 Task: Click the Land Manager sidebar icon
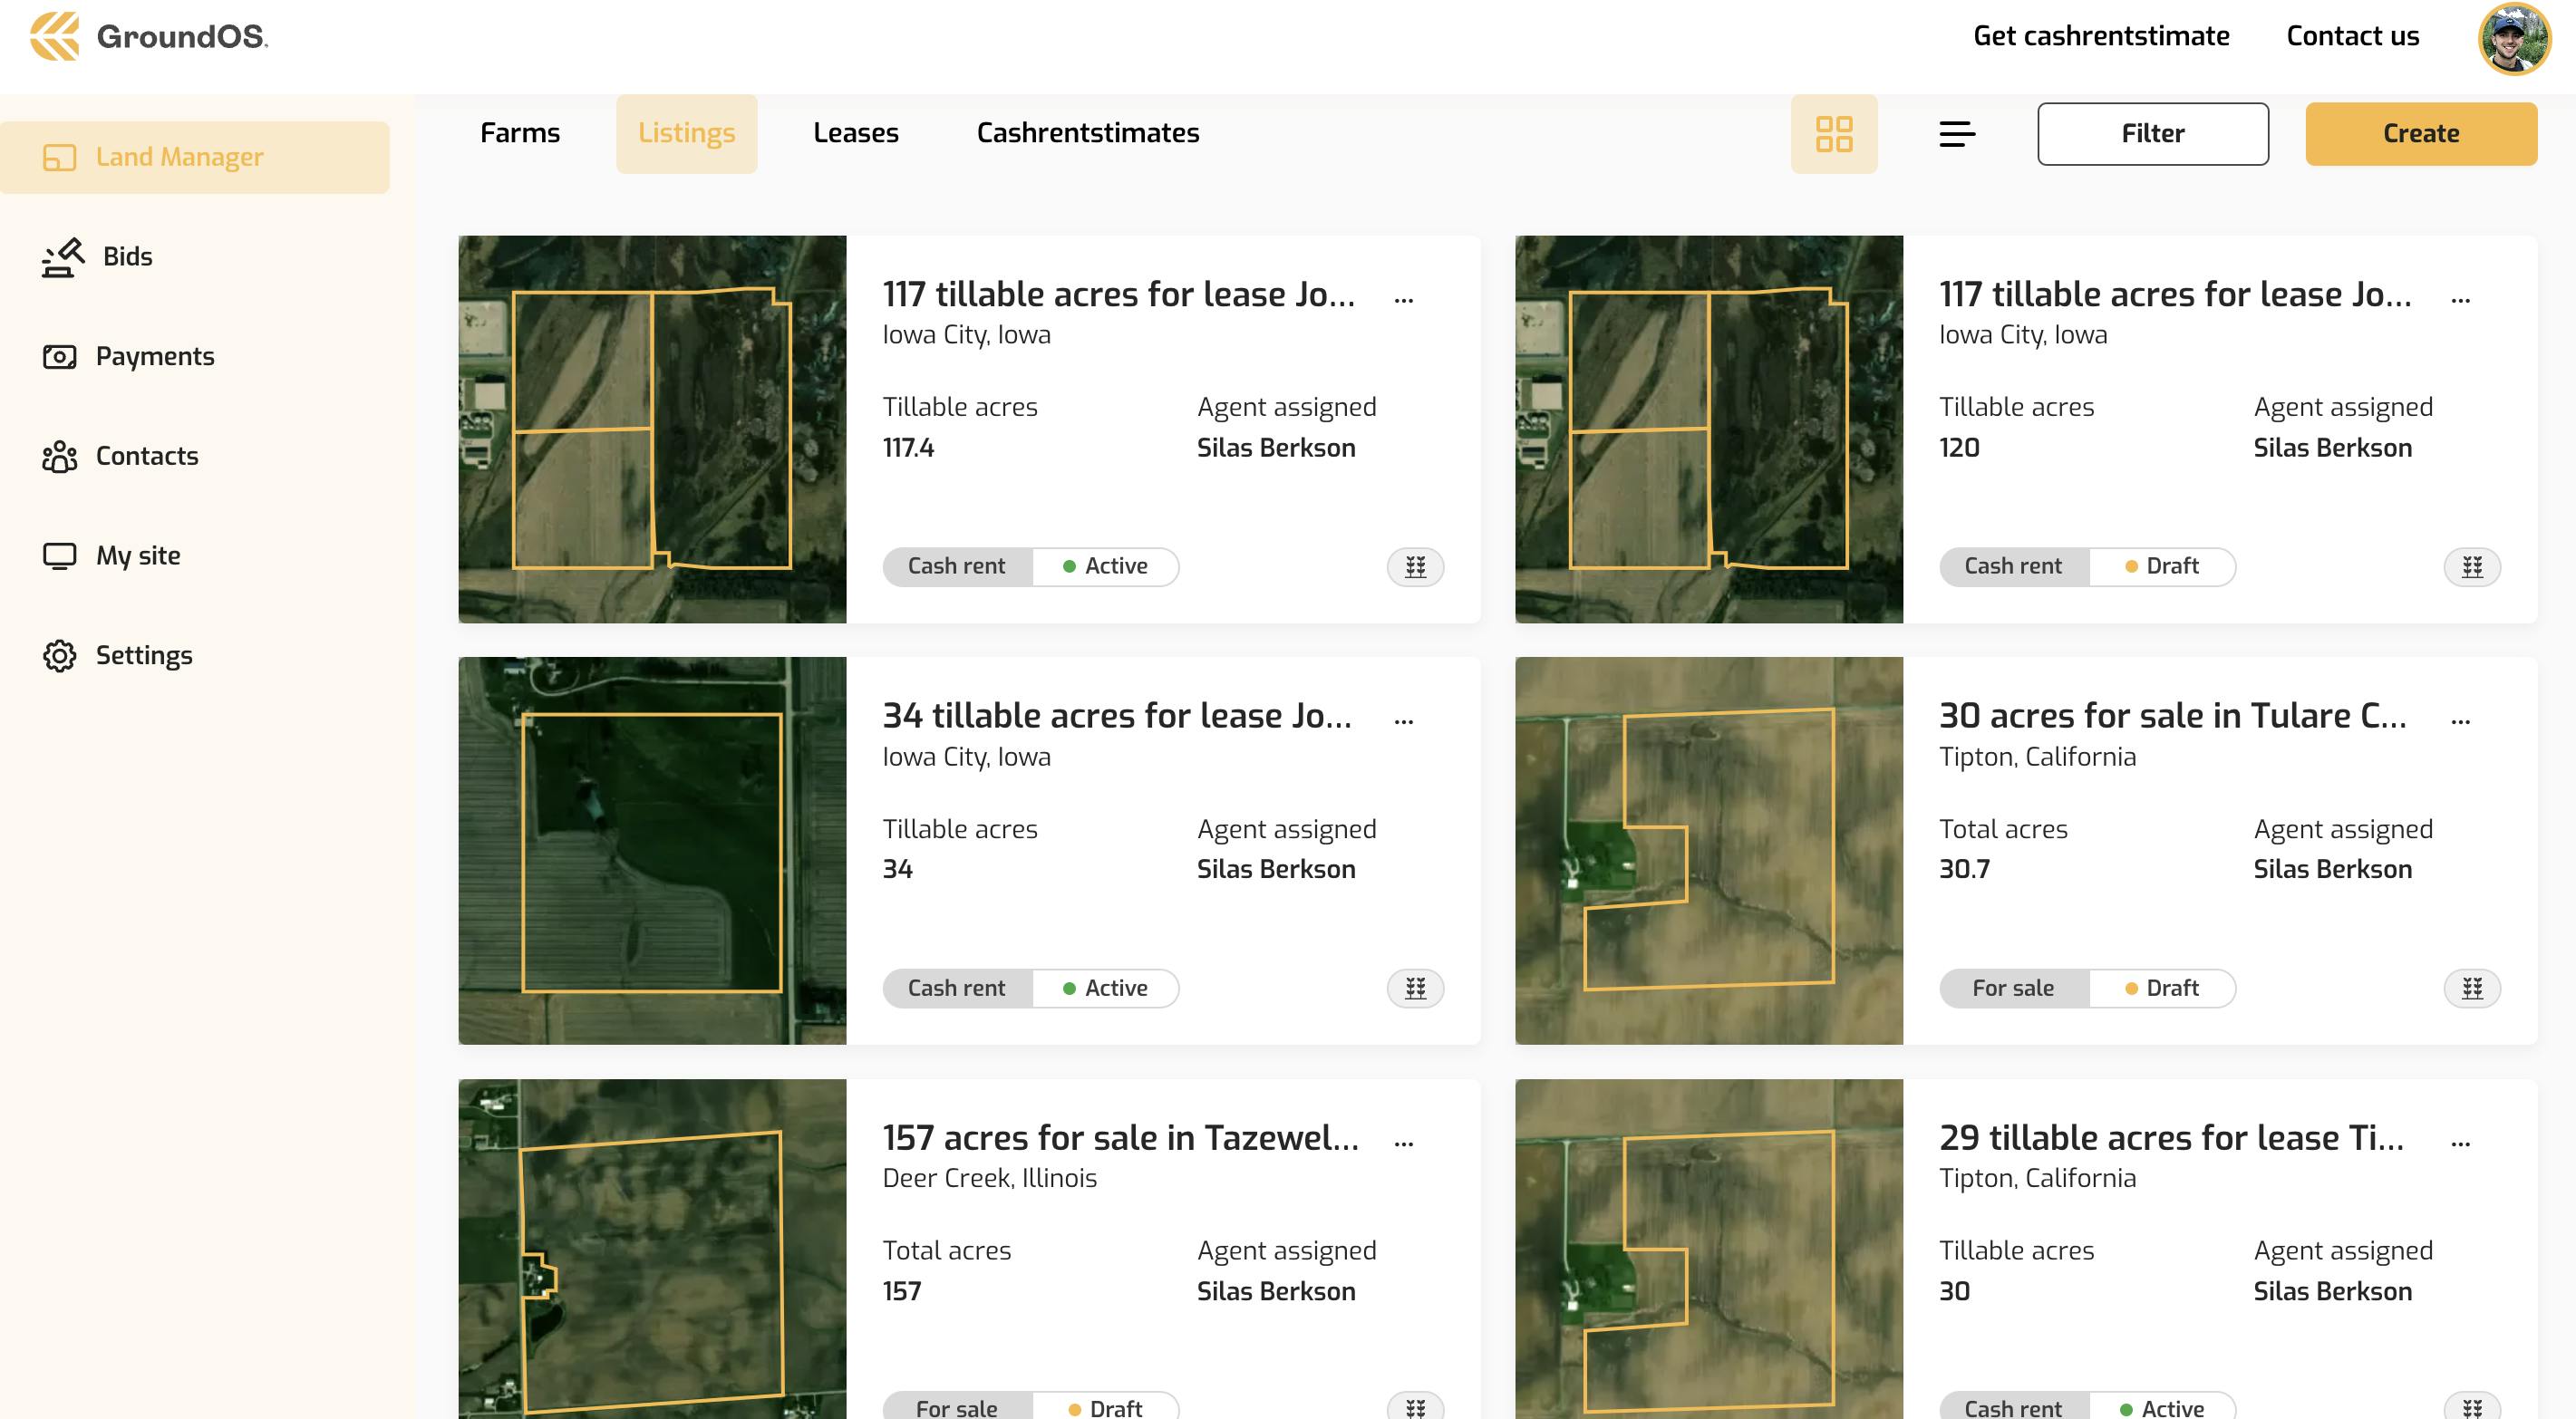60,158
